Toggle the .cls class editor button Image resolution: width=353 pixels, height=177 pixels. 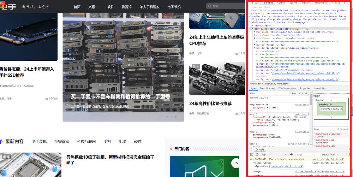click(x=300, y=93)
